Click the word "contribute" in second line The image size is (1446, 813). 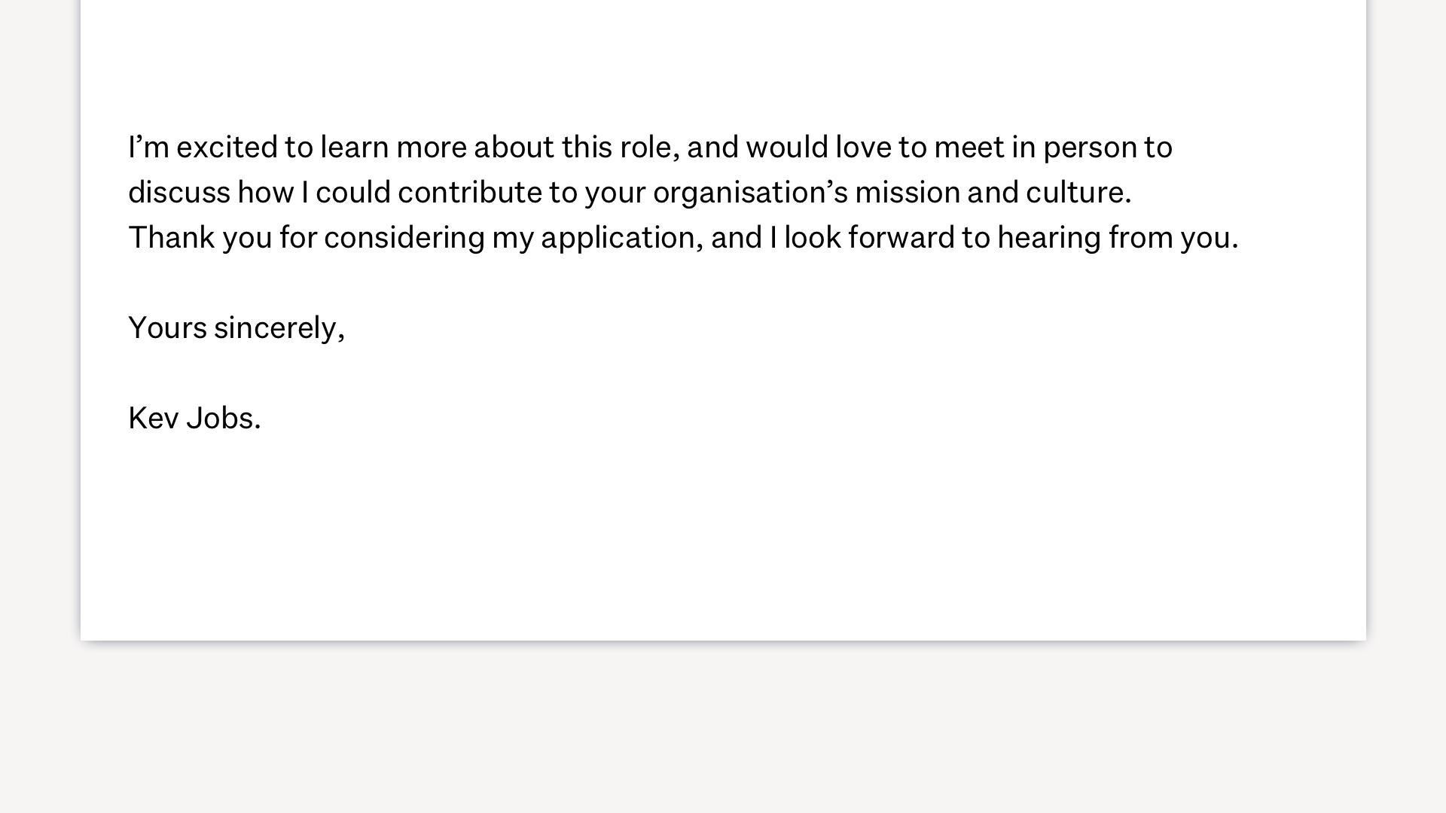point(470,193)
